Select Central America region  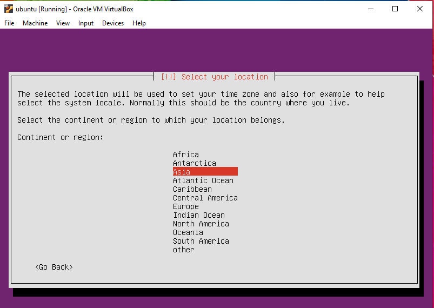click(205, 198)
